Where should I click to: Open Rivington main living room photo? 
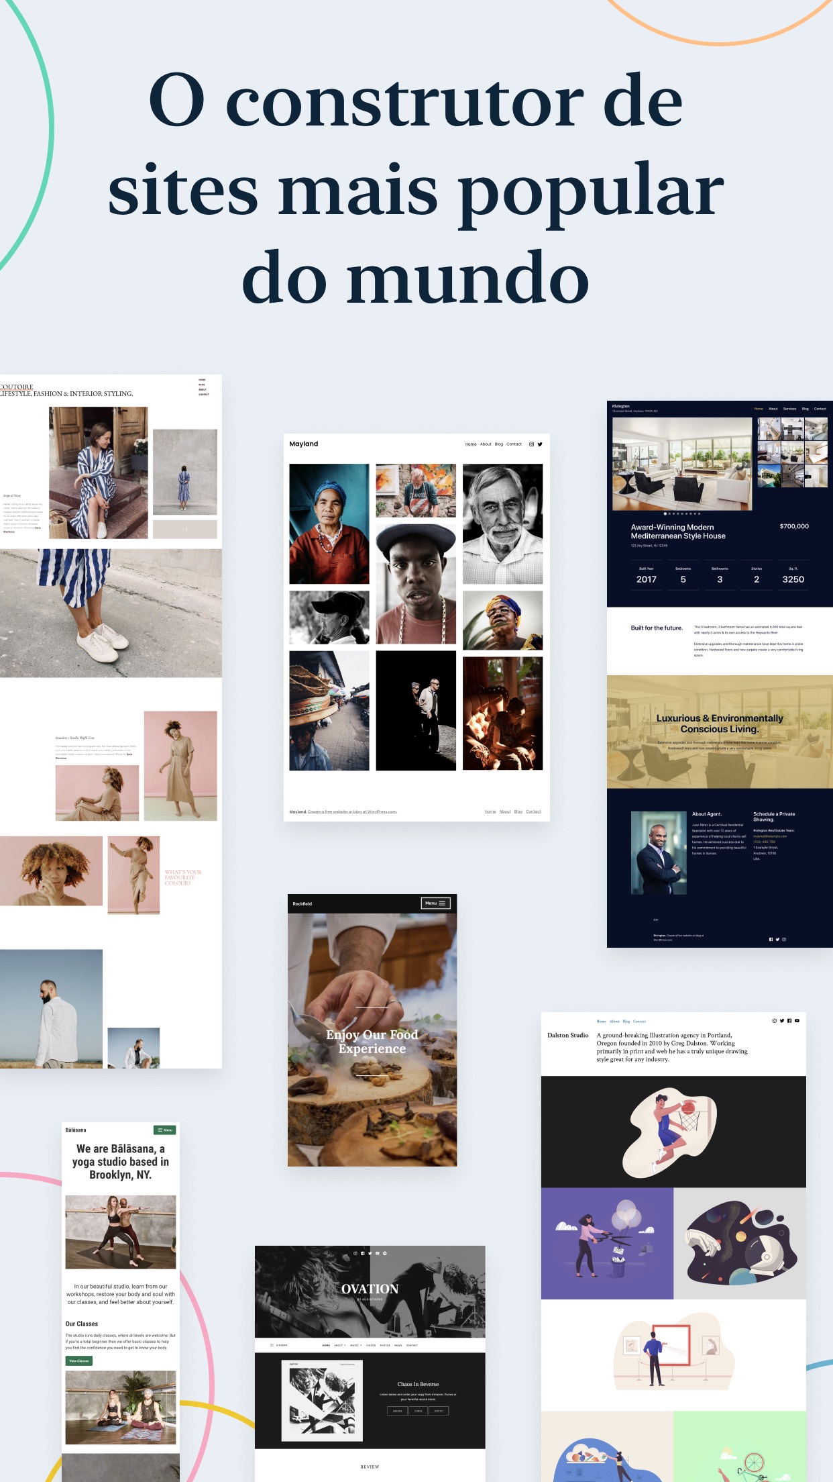point(682,464)
